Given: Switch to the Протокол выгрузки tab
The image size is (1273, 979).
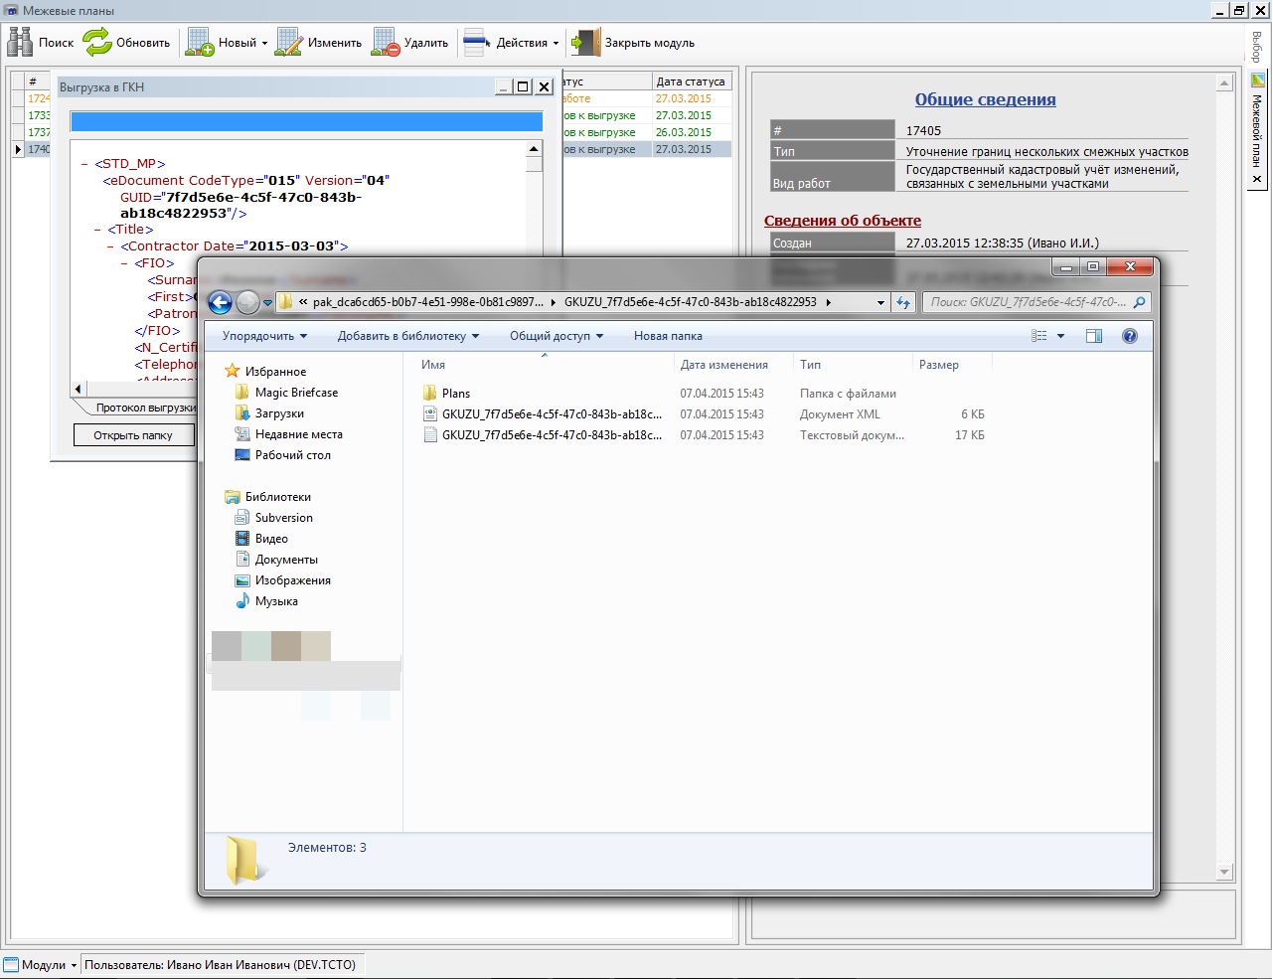Looking at the screenshot, I should pyautogui.click(x=145, y=408).
